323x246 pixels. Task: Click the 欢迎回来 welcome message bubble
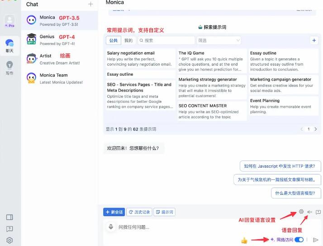click(x=134, y=148)
